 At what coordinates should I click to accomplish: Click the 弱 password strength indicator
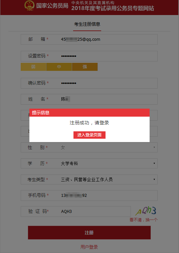[x=33, y=67]
